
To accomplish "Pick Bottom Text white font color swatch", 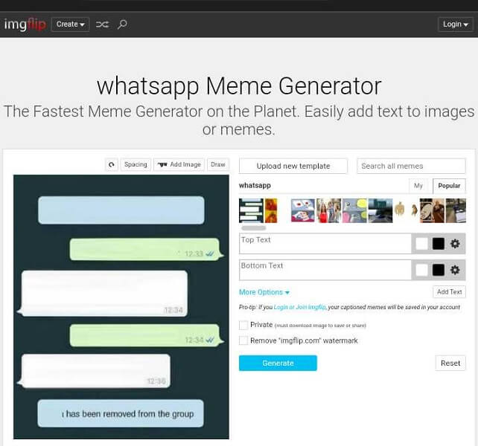I will coord(422,270).
